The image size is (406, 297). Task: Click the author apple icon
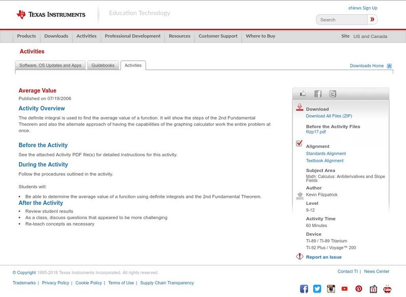point(300,196)
